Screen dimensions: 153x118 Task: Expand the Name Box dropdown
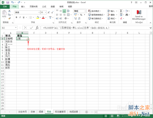tap(16, 28)
